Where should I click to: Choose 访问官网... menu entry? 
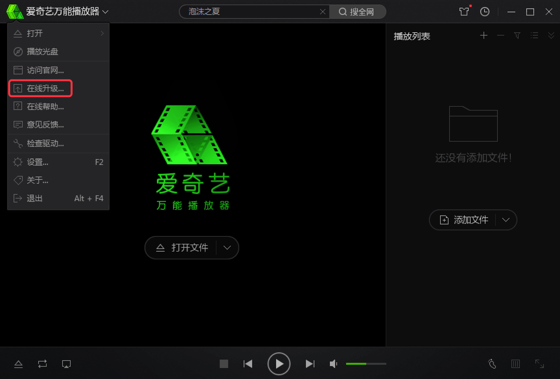[x=58, y=70]
